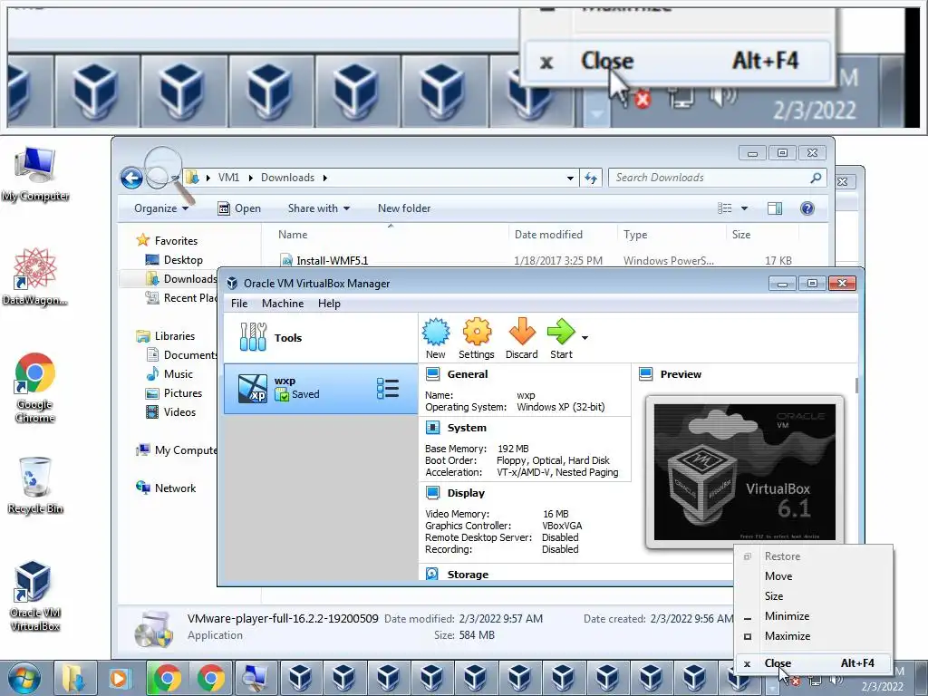Viewport: 928px width, 696px height.
Task: Click the Back arrow in Explorer
Action: pos(131,178)
